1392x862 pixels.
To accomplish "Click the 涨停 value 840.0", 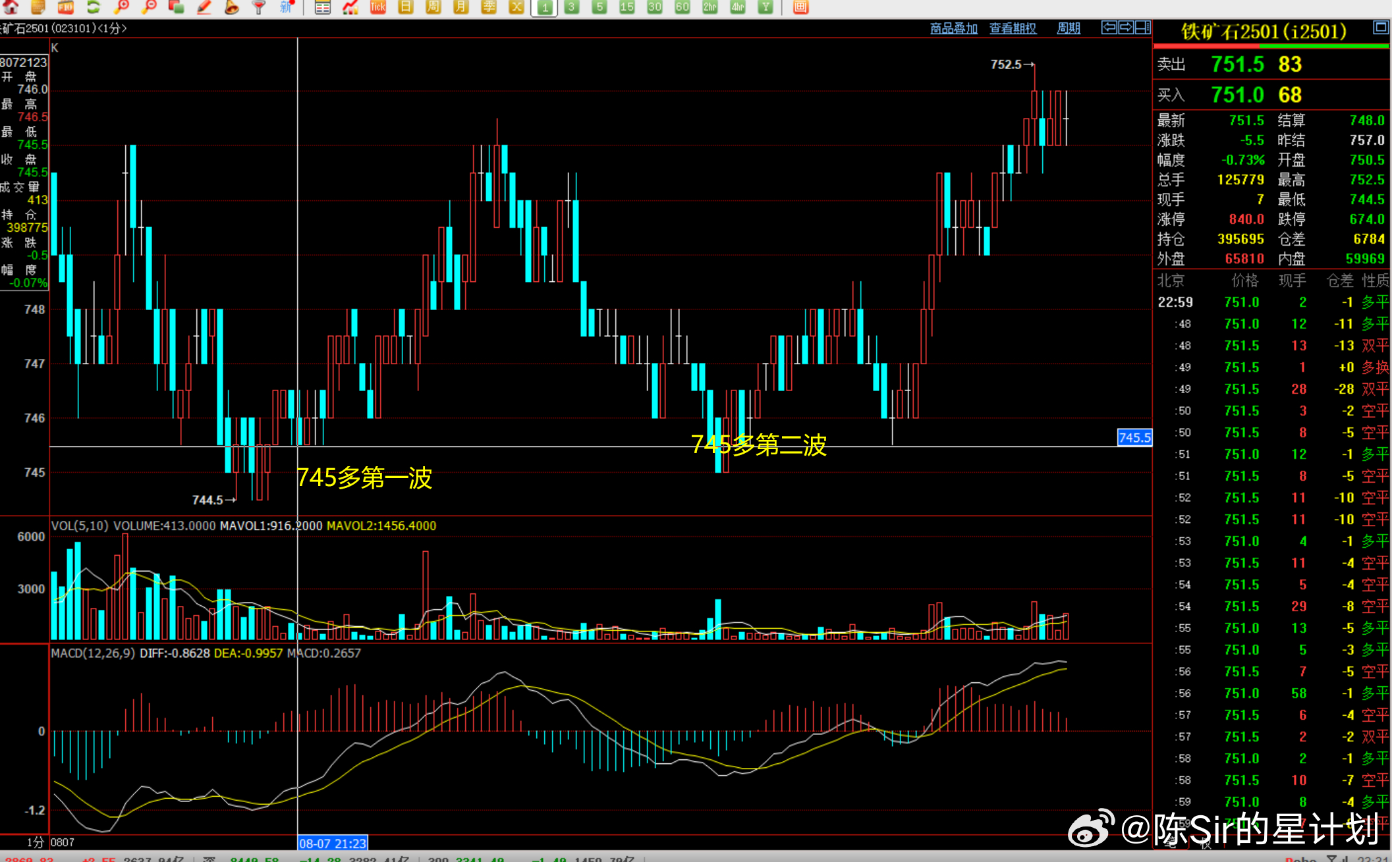I will (1246, 219).
